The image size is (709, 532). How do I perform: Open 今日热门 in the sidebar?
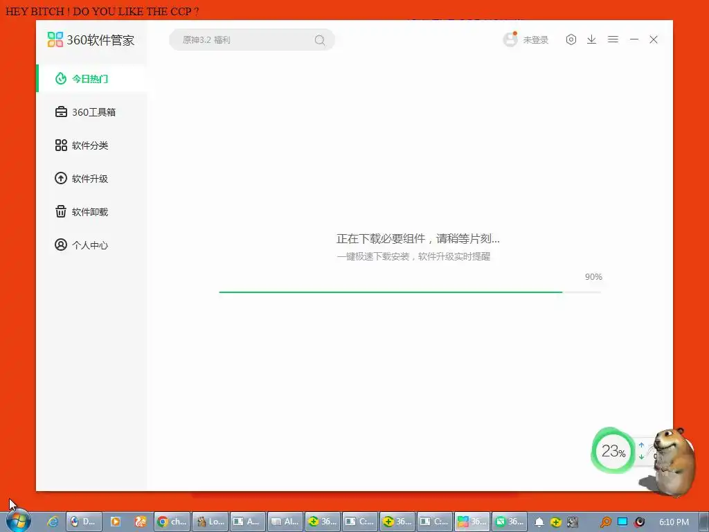click(x=92, y=79)
